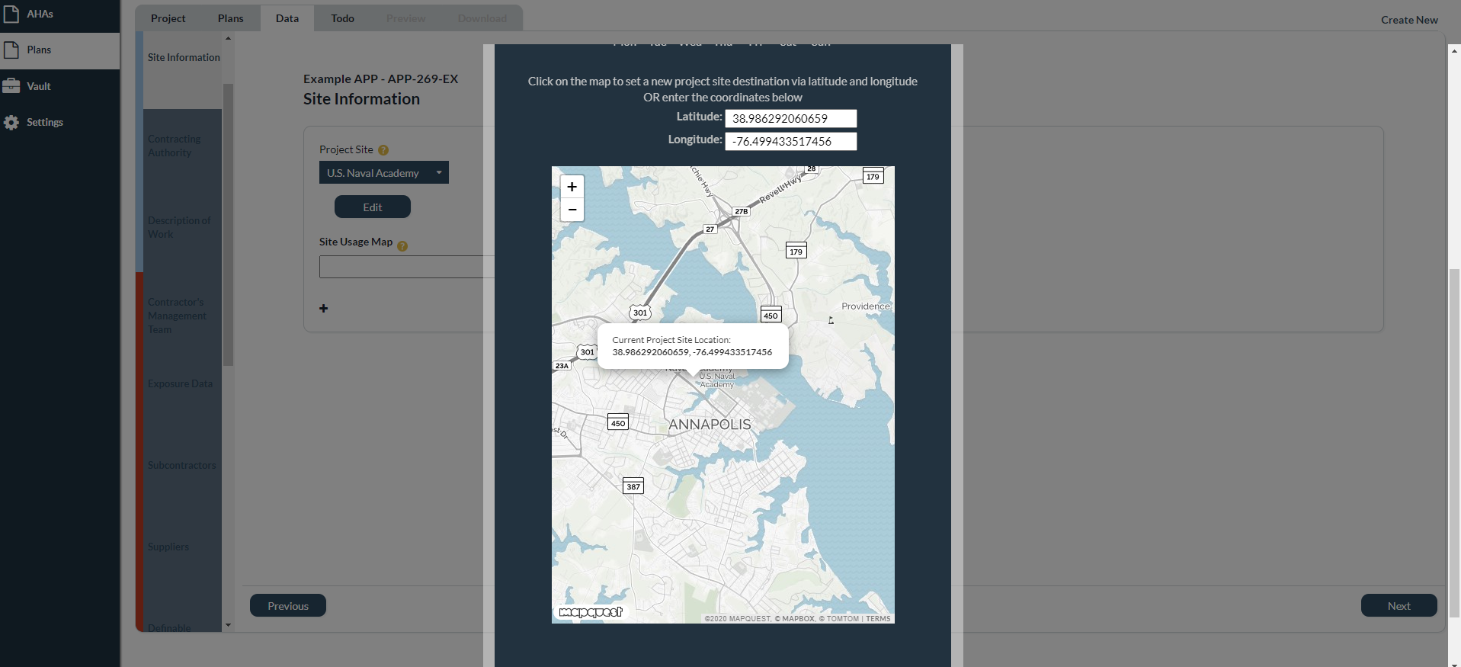The width and height of the screenshot is (1461, 667).
Task: Click the Edit button
Action: pyautogui.click(x=373, y=207)
